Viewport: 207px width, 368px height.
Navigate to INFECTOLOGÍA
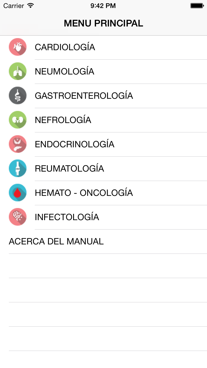point(67,217)
